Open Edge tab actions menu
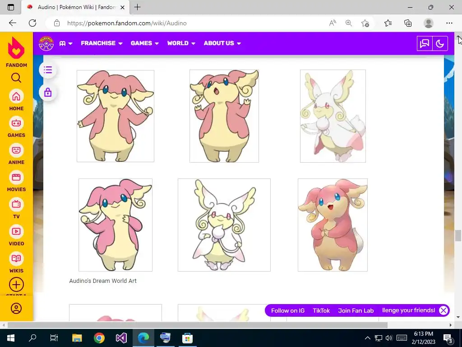Screen dimensions: 462x347 11,7
